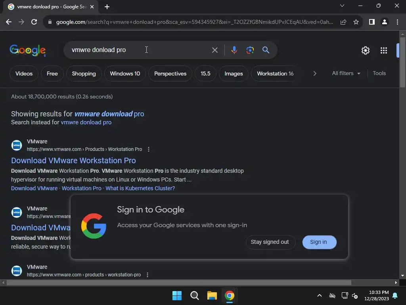Click the Chrome taskbar icon
This screenshot has width=406, height=305.
point(230,295)
